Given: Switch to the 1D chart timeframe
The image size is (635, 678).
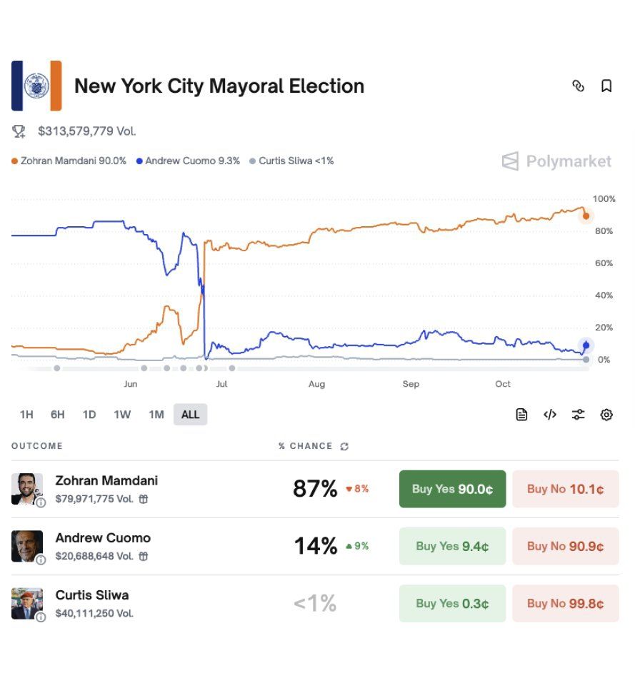Looking at the screenshot, I should 89,414.
